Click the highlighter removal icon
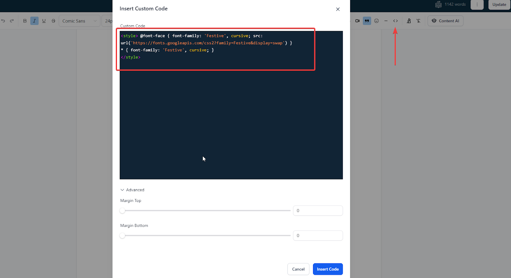This screenshot has width=511, height=278. tap(409, 21)
